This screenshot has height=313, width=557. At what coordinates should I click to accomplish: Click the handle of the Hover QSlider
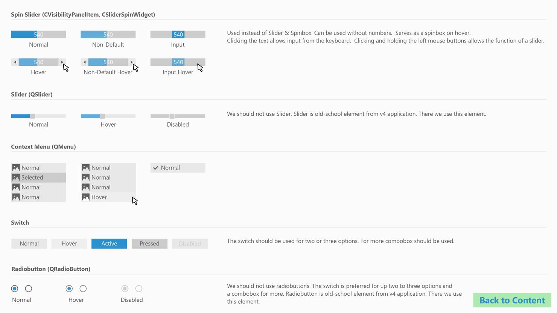(102, 116)
